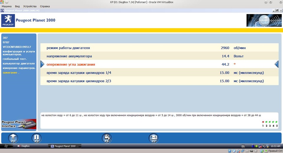The height and width of the screenshot is (153, 283).
Task: Click the 'Правый Ctrl' host key indicator
Action: coord(275,151)
